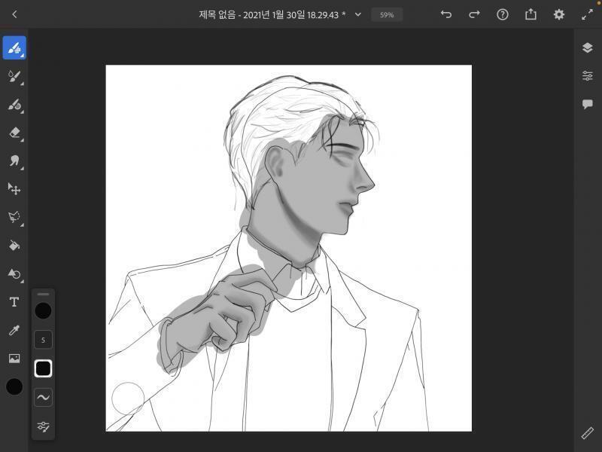This screenshot has width=602, height=452.
Task: Select the Paint Bucket fill tool
Action: (14, 246)
